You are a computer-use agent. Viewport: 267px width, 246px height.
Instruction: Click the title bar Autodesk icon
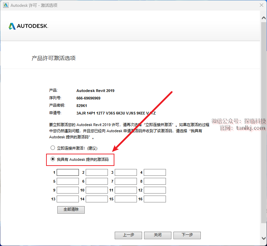pyautogui.click(x=6, y=5)
